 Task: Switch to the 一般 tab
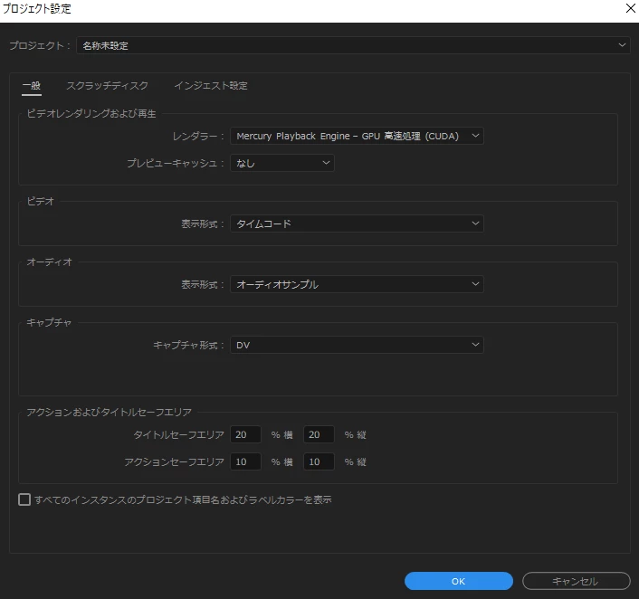coord(32,86)
